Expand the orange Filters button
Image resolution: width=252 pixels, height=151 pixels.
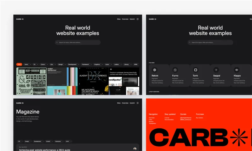pos(19,64)
